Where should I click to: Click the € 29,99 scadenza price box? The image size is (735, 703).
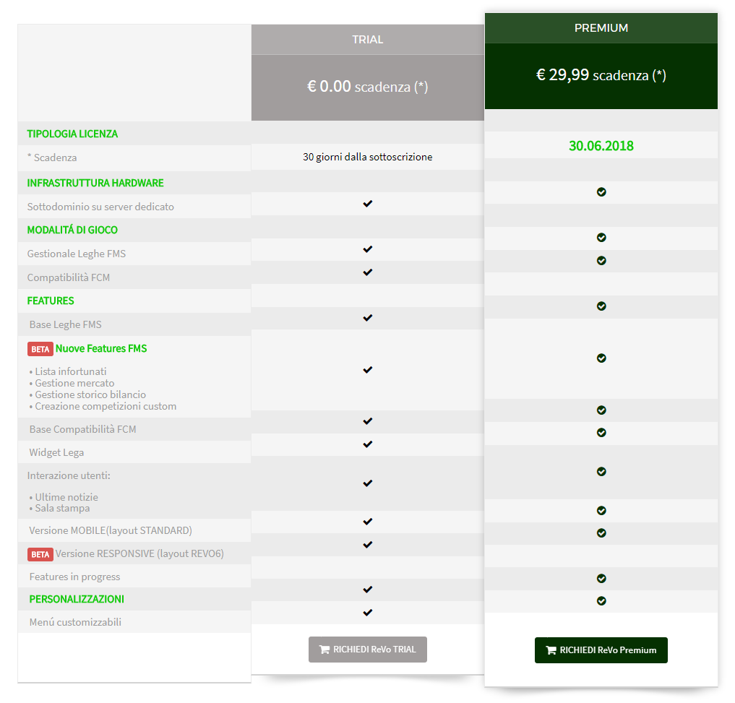tap(601, 75)
